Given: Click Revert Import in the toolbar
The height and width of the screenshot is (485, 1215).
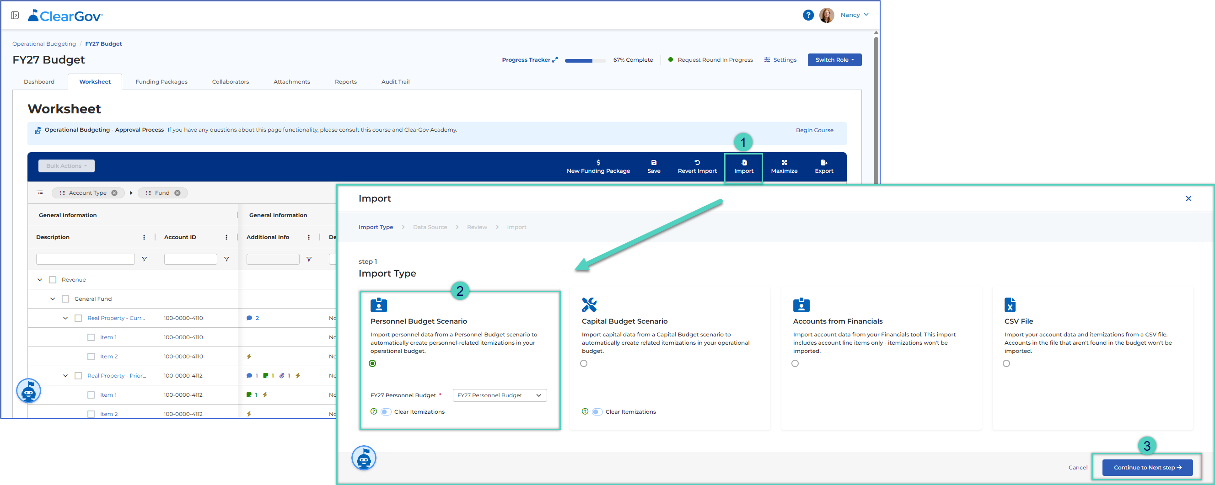Looking at the screenshot, I should tap(697, 167).
